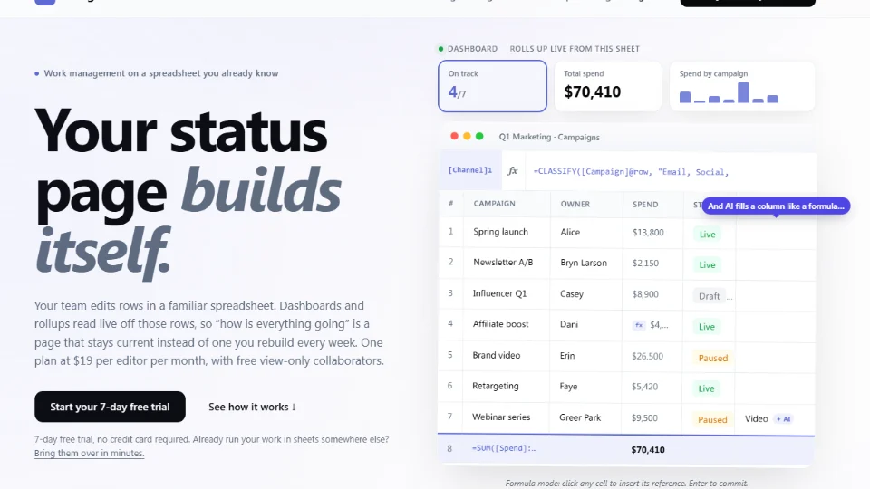
Task: Click the fx badge in Affiliate boost spend
Action: point(639,325)
